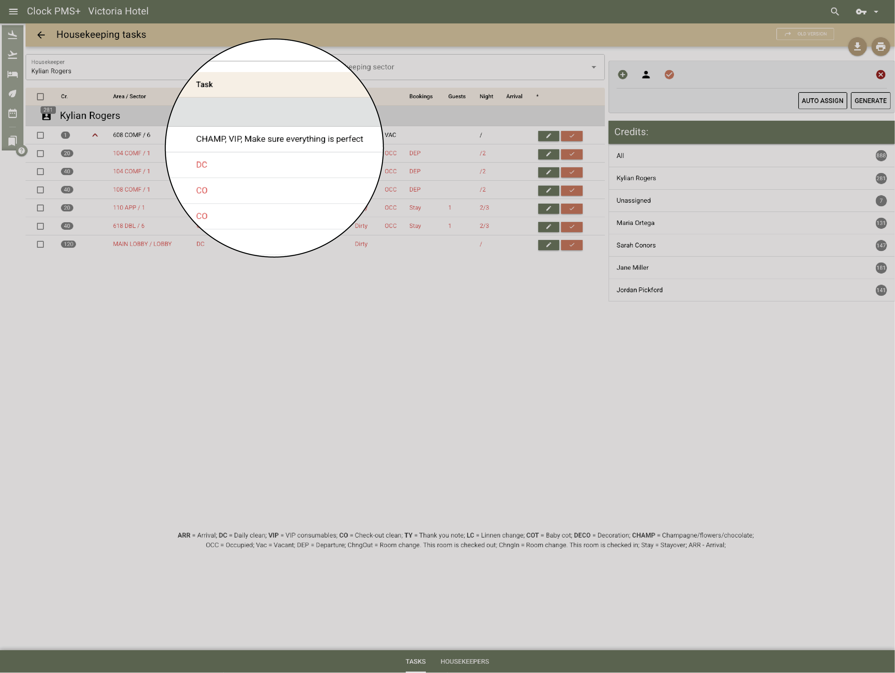Collapse the task row for room 608 COMF
The width and height of the screenshot is (895, 673).
point(95,135)
